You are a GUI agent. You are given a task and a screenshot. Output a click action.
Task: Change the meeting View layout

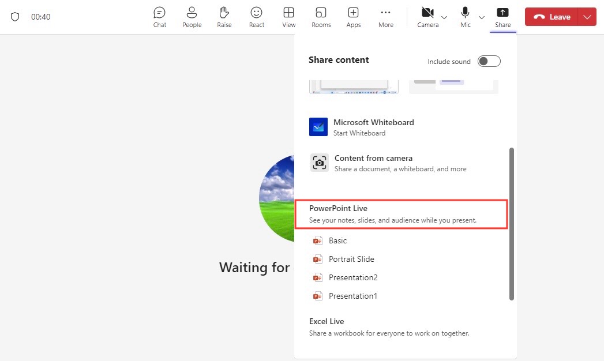coord(288,17)
